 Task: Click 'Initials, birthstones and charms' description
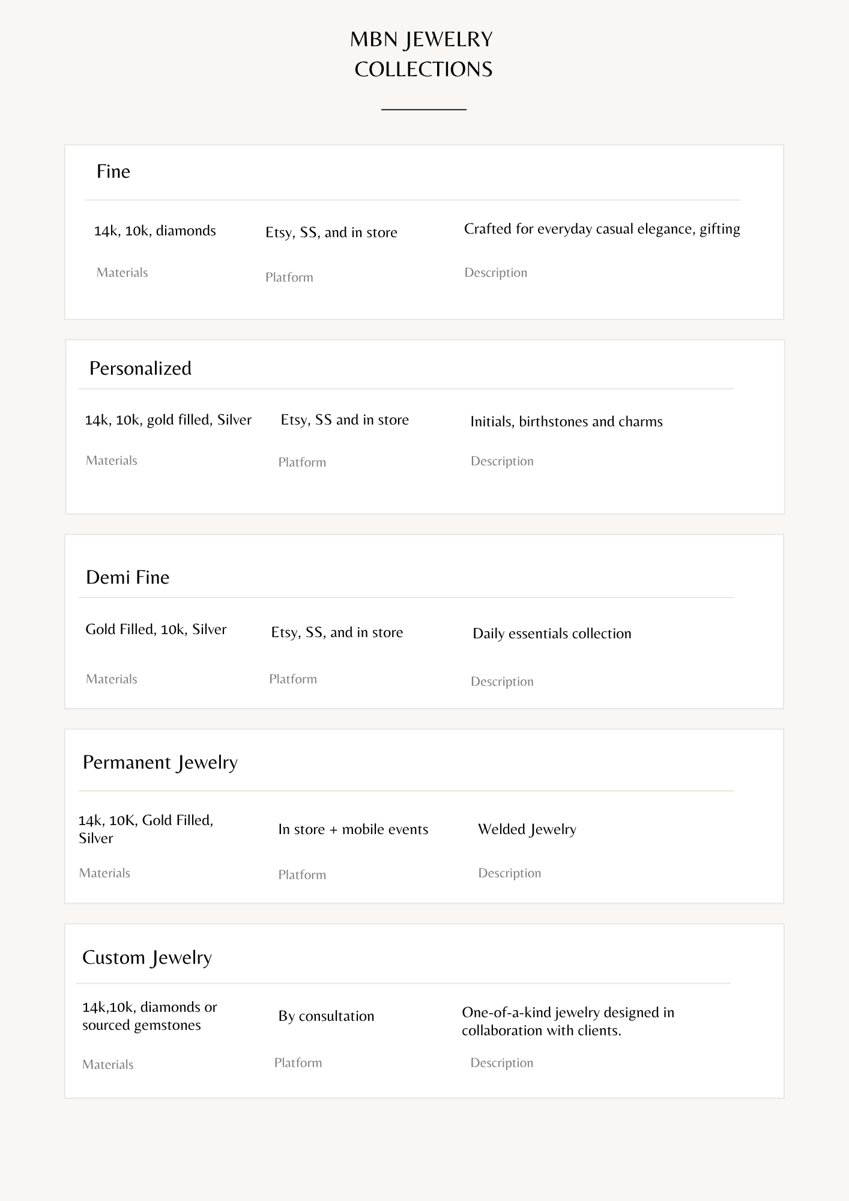pos(567,422)
